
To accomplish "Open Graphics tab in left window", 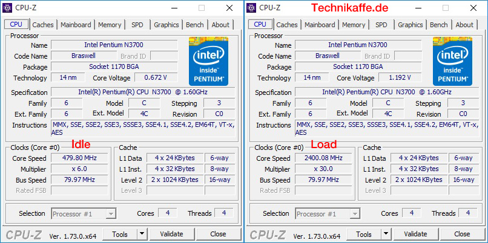I will coord(167,25).
